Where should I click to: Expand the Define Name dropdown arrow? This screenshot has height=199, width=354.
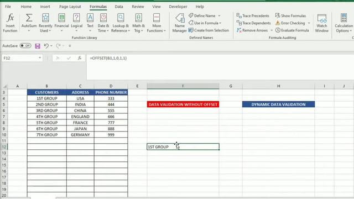[x=219, y=16]
